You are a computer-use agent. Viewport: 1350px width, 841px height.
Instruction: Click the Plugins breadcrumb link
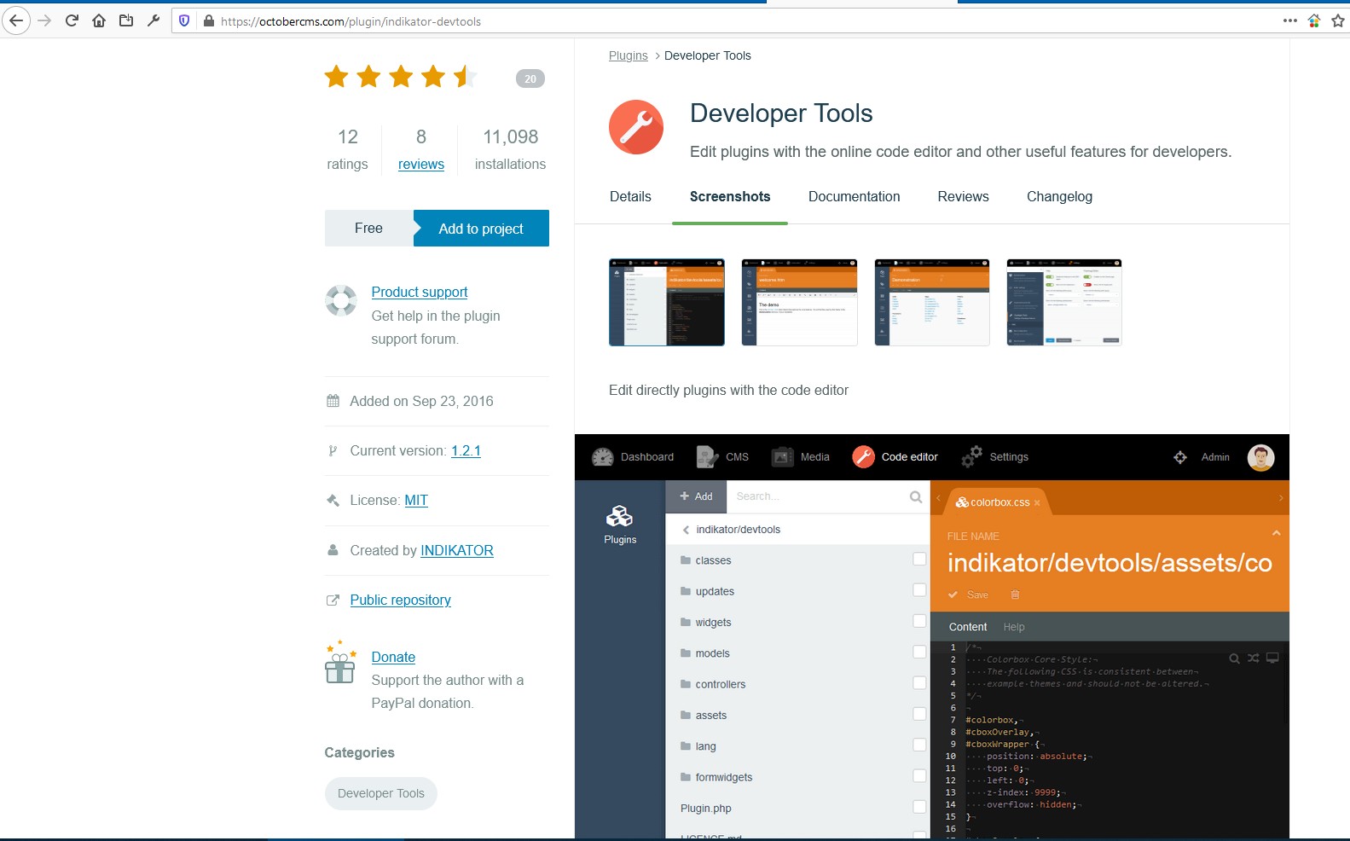[628, 55]
